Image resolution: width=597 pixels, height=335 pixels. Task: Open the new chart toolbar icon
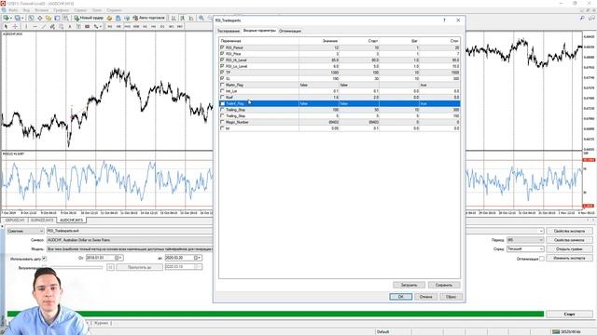pos(7,18)
